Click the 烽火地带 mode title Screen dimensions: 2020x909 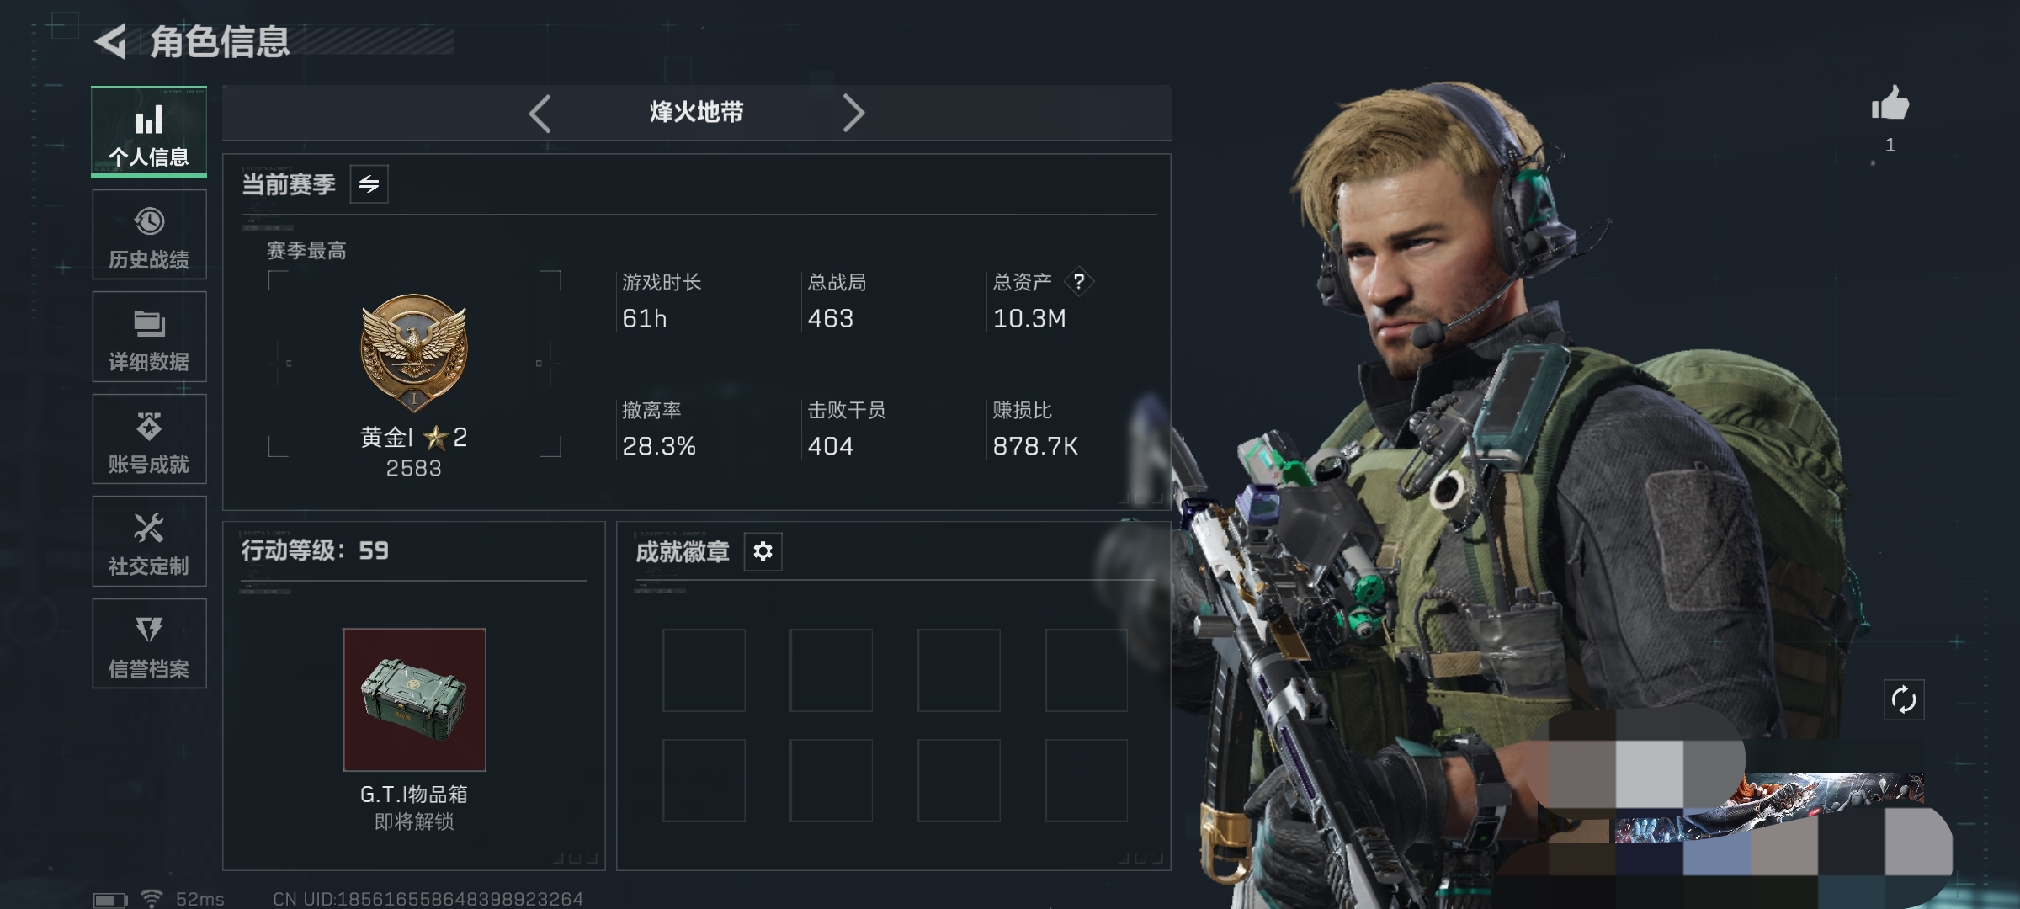point(696,112)
